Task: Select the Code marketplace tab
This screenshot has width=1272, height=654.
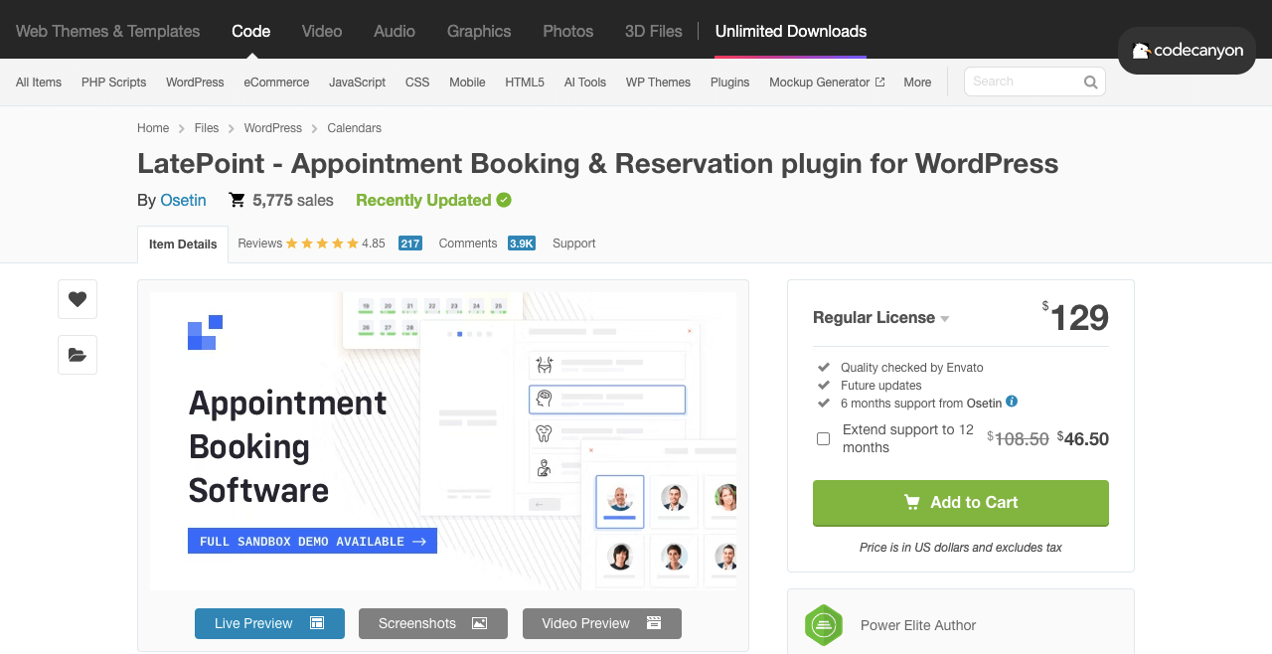Action: [x=250, y=31]
